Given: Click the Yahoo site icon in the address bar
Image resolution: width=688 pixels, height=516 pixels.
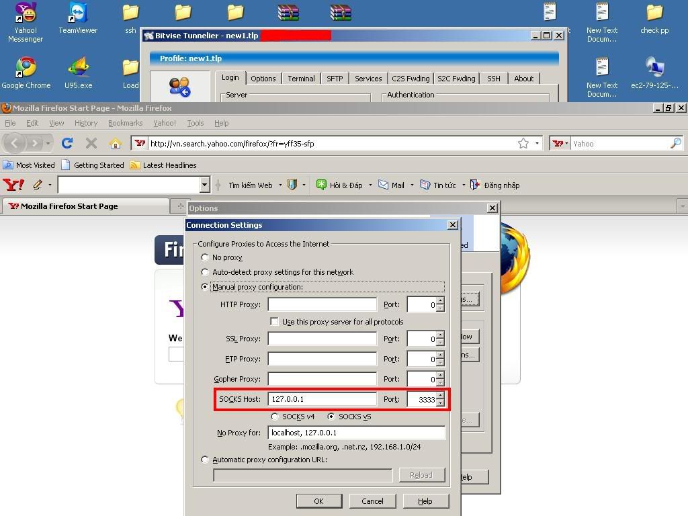Looking at the screenshot, I should pos(140,143).
